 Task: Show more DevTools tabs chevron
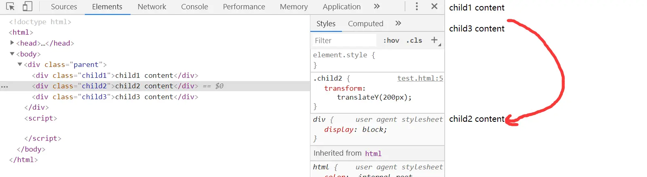tap(377, 6)
